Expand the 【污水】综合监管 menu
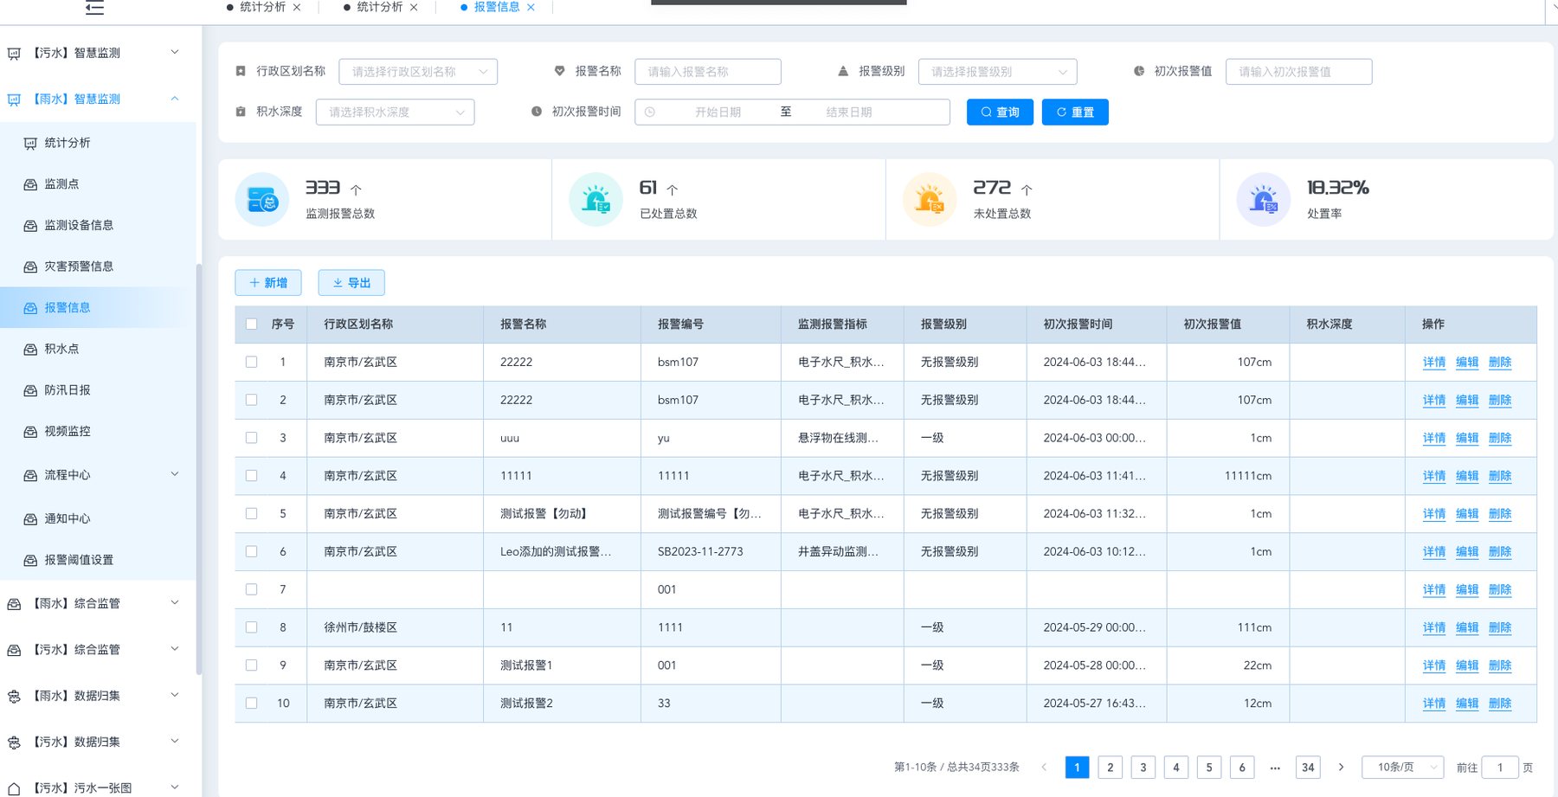Viewport: 1558px width, 797px height. tap(175, 649)
